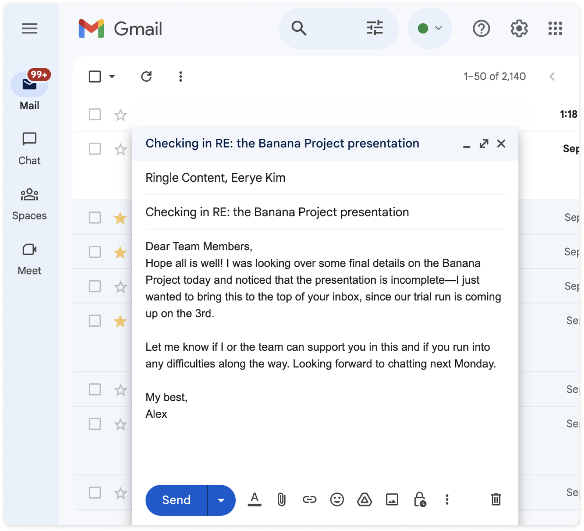This screenshot has width=584, height=531.
Task: Star the last visible email row
Action: pyautogui.click(x=120, y=493)
